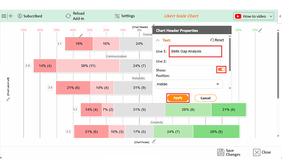The width and height of the screenshot is (282, 168).
Task: Click the Save Changes floppy icon
Action: coord(221,152)
